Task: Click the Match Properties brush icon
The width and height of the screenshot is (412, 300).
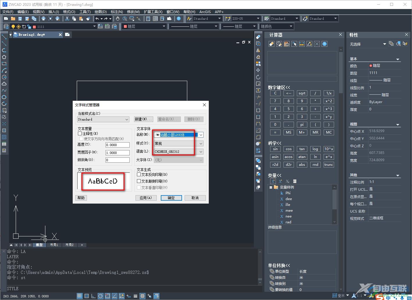Action: click(x=88, y=19)
